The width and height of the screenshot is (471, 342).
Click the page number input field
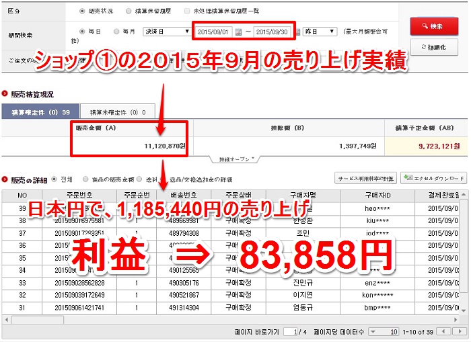tap(289, 332)
